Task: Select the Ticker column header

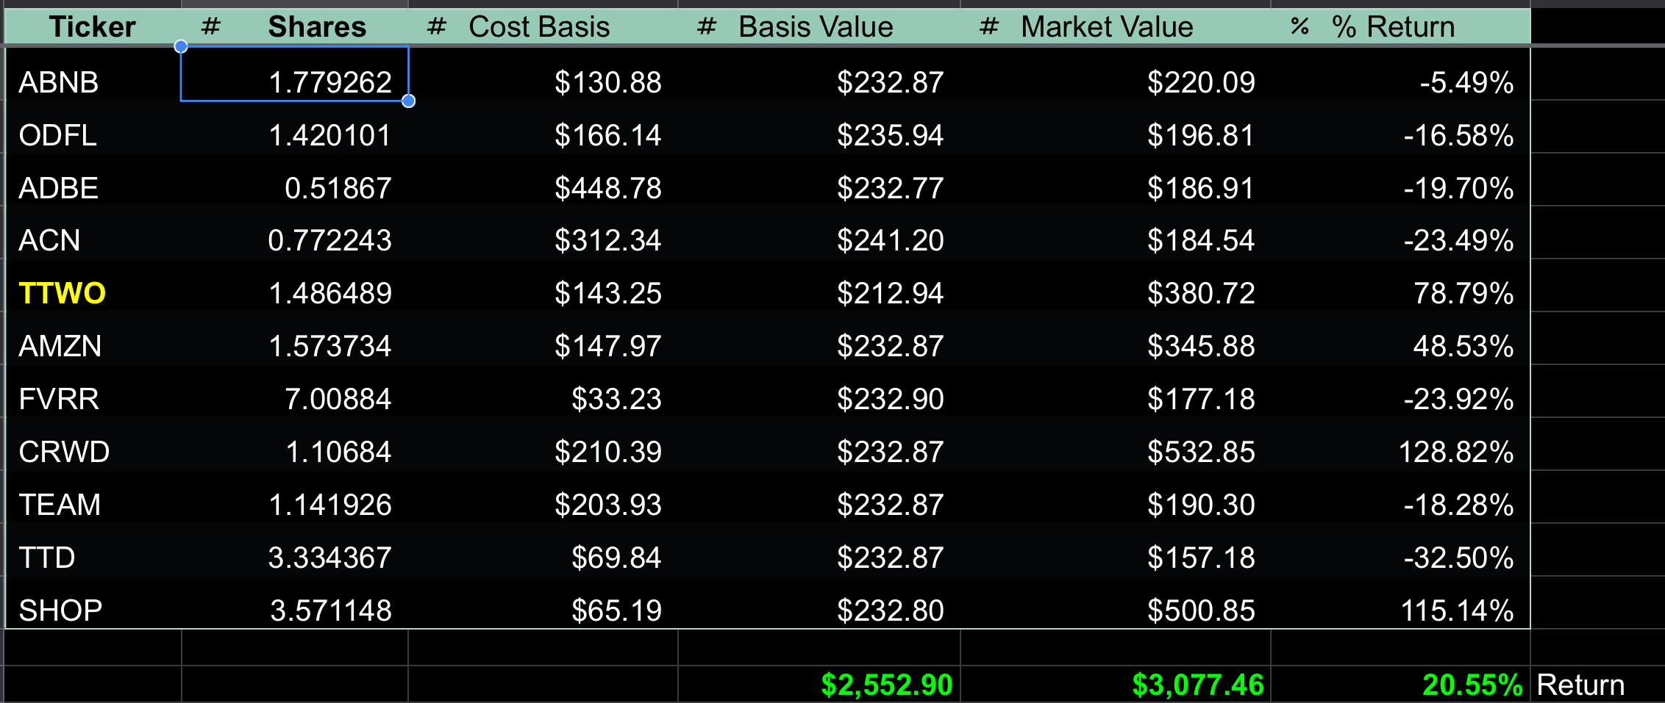Action: click(x=93, y=27)
